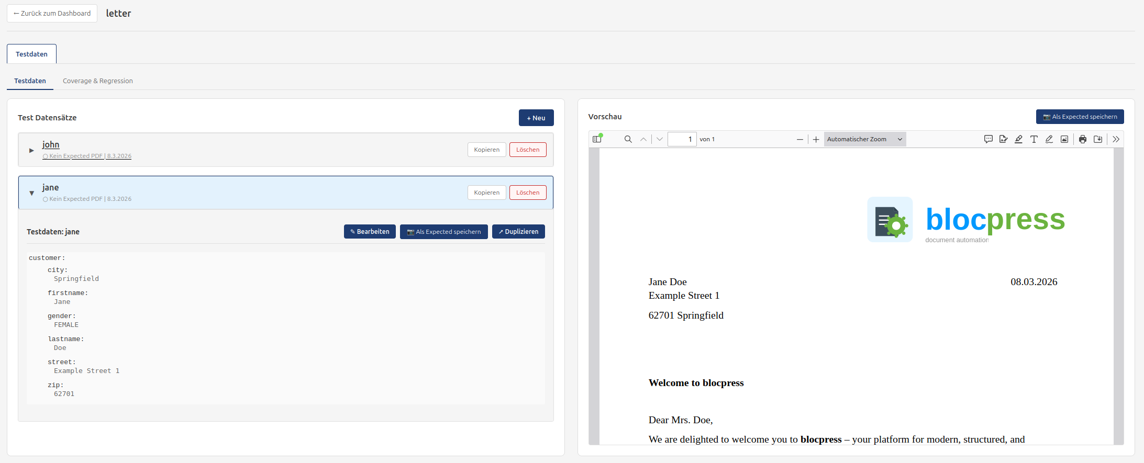Click Löschen for john
1144x463 pixels.
(x=528, y=150)
